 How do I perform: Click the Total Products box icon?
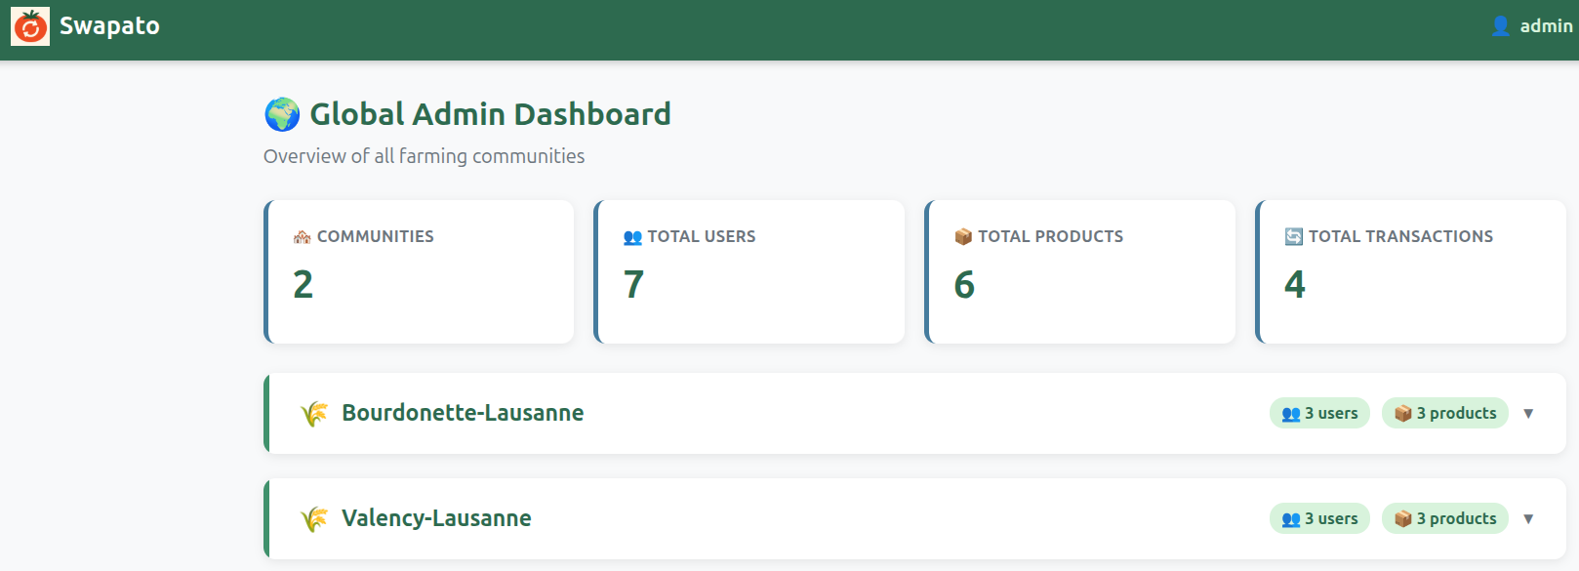tap(963, 236)
